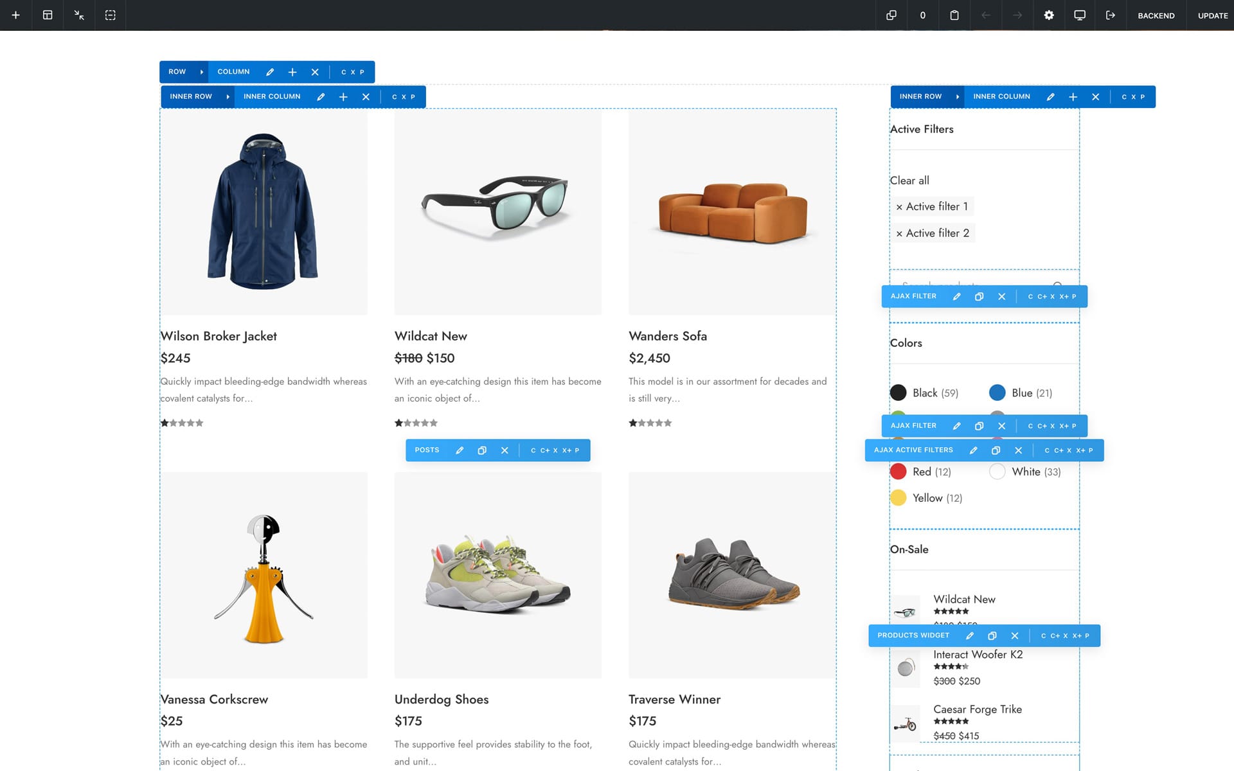Select the Column label in the Row toolbar

click(233, 72)
